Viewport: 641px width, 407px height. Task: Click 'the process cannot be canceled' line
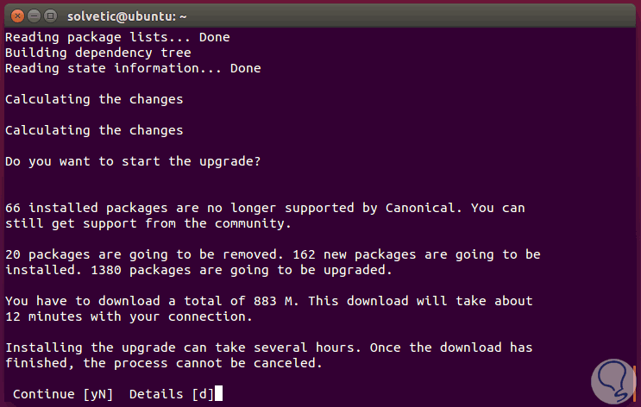pos(163,363)
